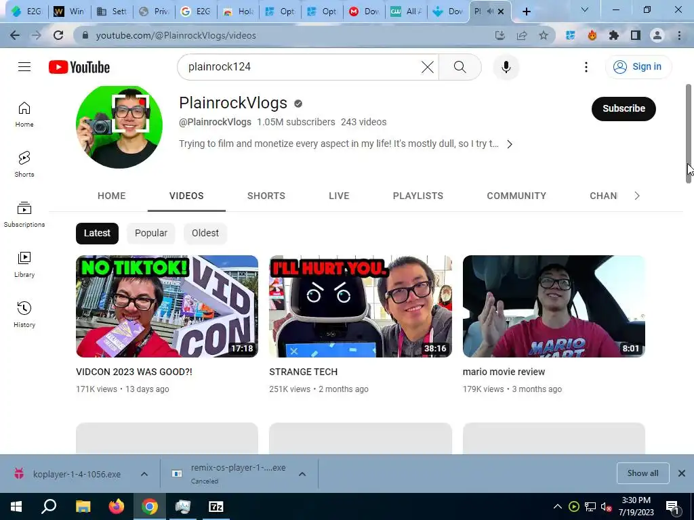Viewport: 694px width, 520px height.
Task: Start voice search with microphone
Action: (506, 67)
